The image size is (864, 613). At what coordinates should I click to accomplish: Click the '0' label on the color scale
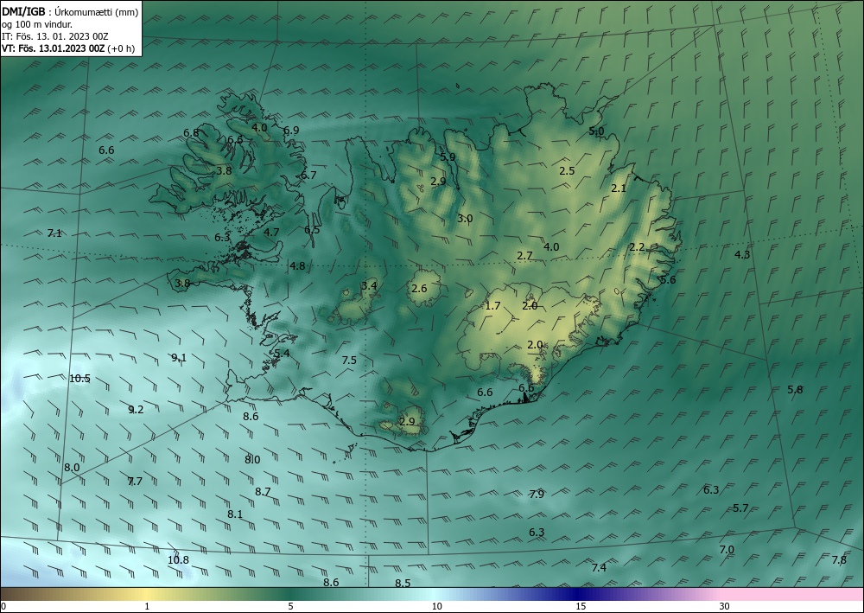[x=3, y=607]
